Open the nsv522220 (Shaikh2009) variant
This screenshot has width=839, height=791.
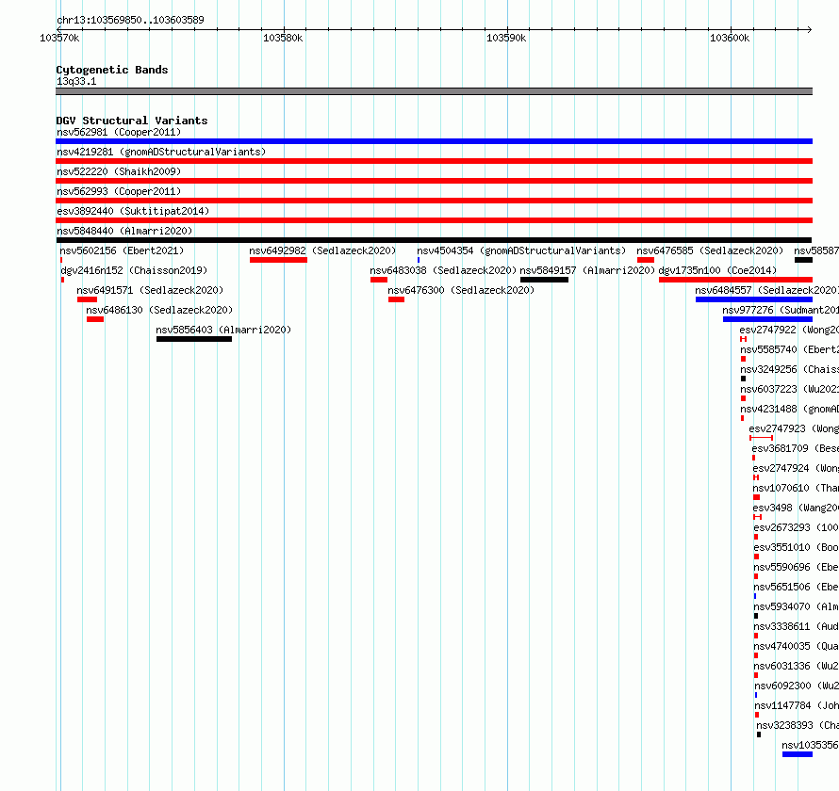119,171
